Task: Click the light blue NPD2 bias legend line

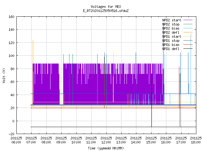Action: (188, 28)
